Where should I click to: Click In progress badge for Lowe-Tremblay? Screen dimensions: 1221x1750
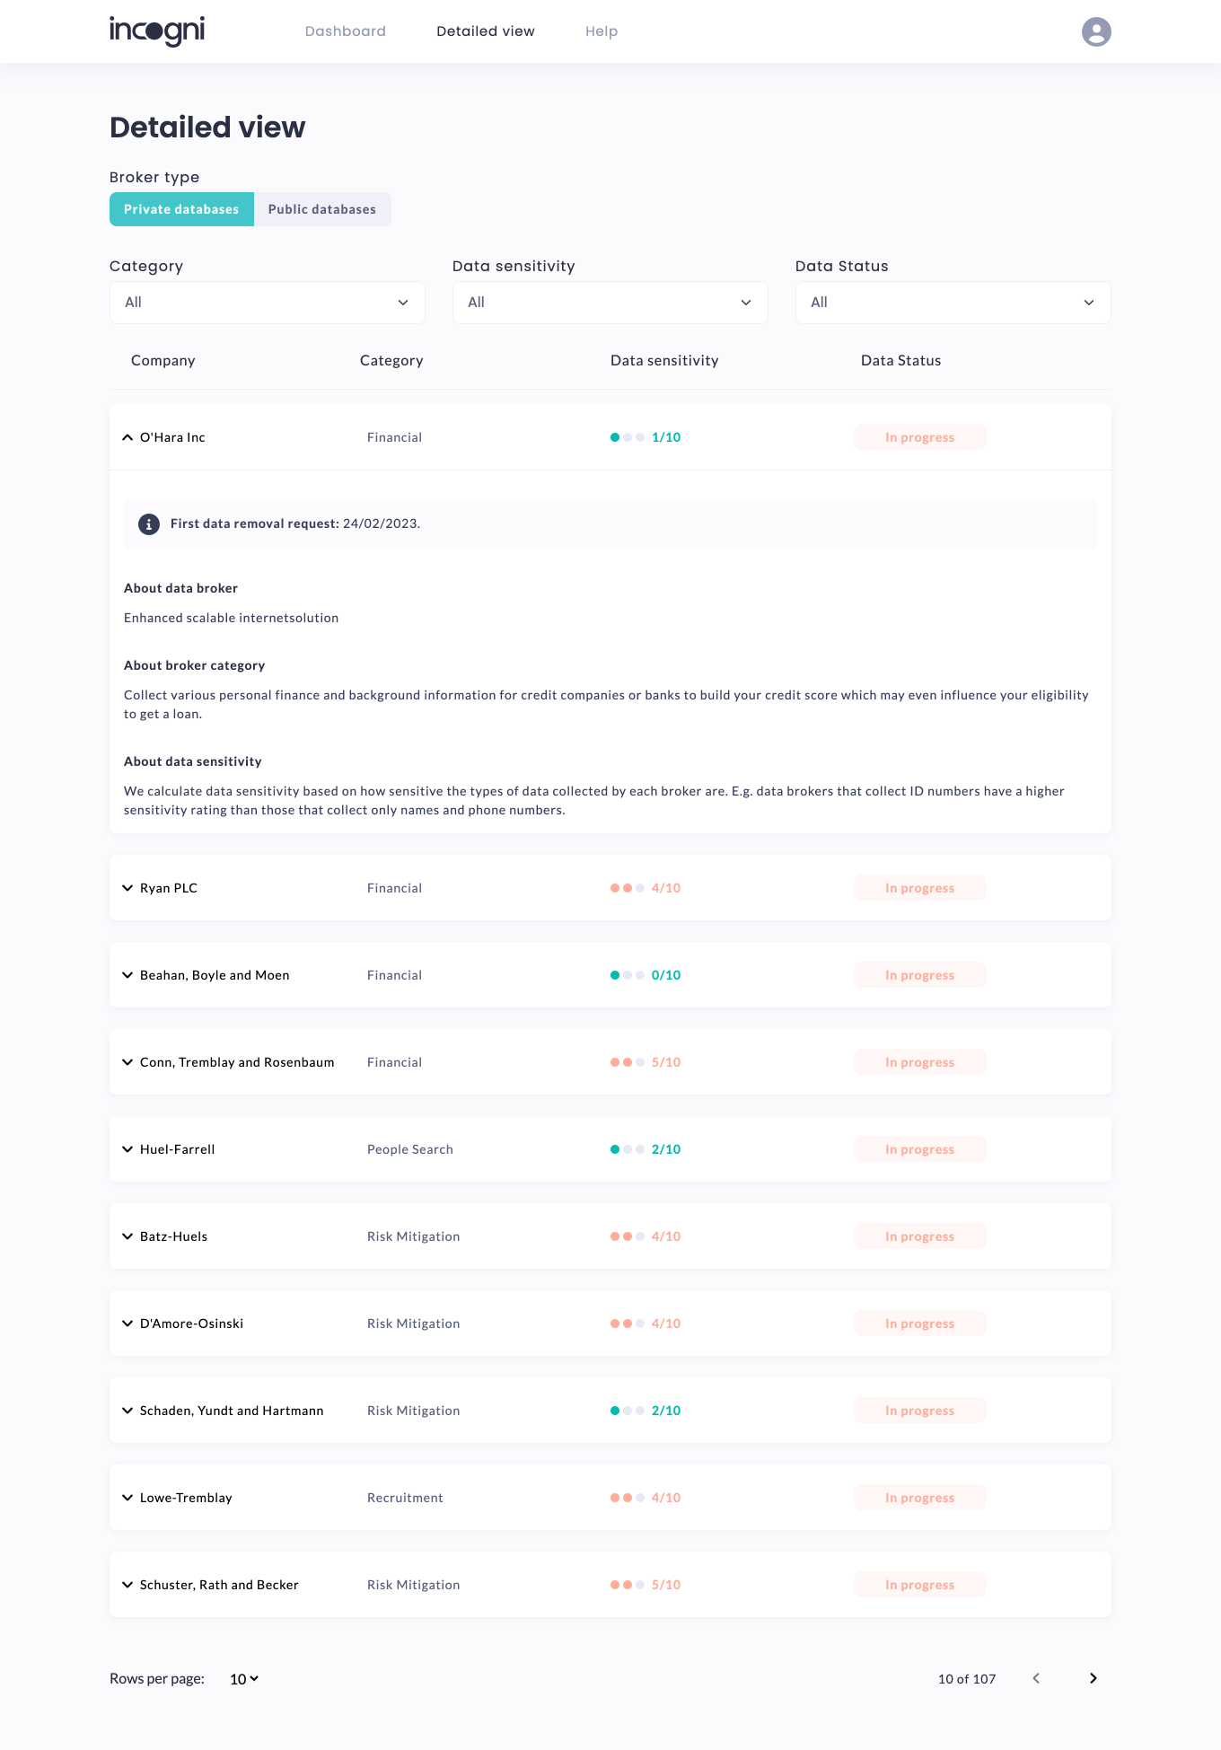point(920,1498)
